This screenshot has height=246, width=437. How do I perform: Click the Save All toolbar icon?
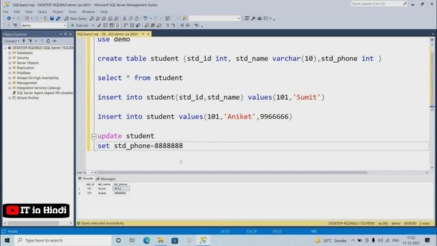click(x=58, y=18)
